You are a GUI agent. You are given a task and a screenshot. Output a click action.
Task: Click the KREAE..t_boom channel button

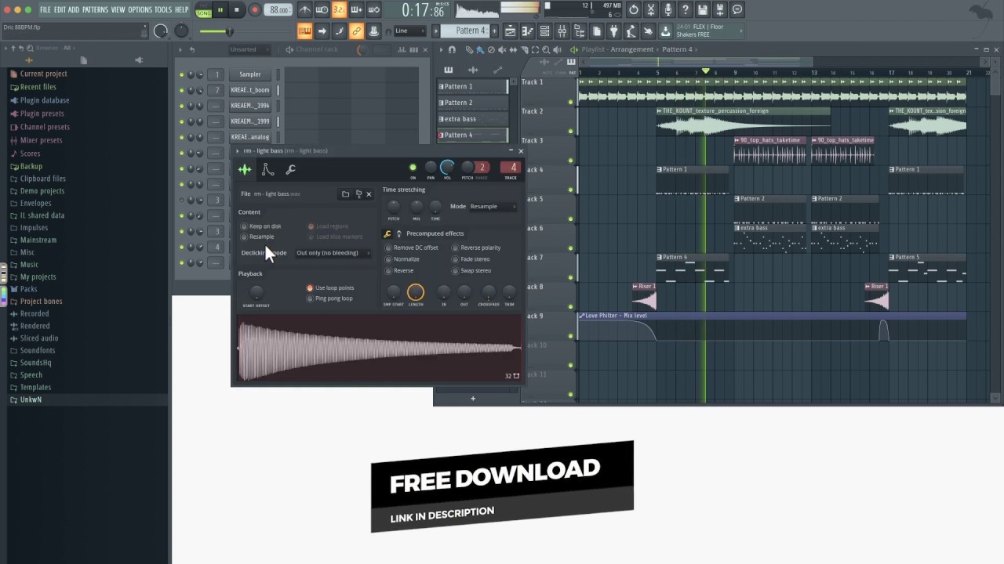(x=250, y=90)
